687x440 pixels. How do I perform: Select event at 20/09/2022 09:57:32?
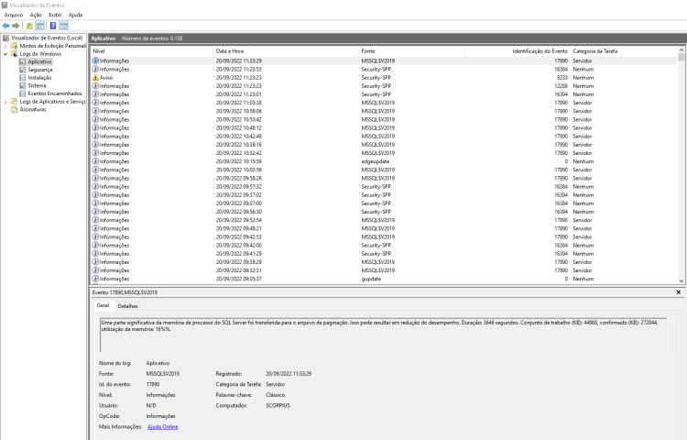[384, 186]
